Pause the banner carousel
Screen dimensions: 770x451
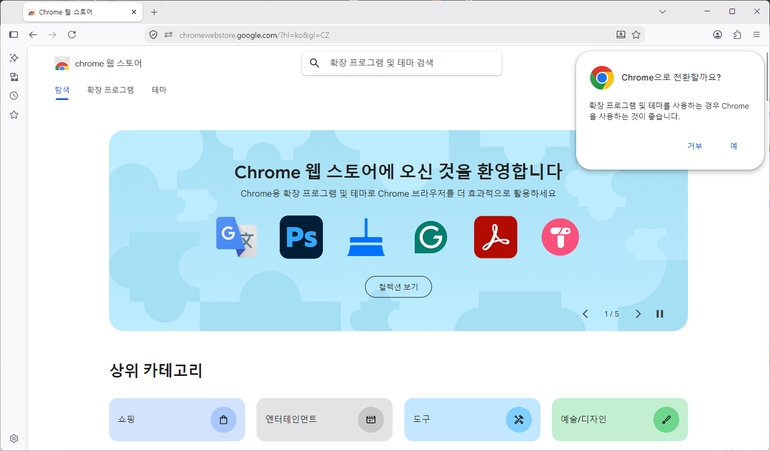[x=660, y=314]
